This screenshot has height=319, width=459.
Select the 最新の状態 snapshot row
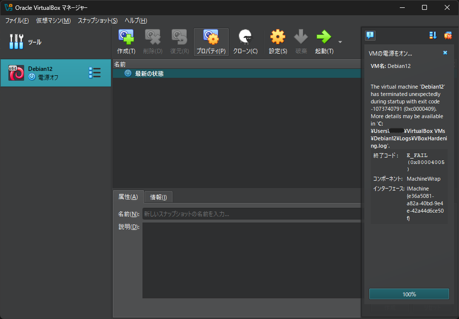click(x=237, y=73)
